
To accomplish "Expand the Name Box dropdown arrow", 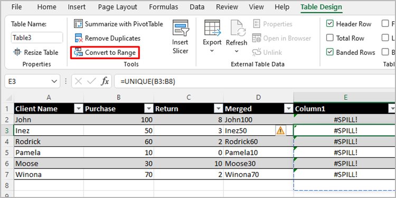I will (54, 81).
